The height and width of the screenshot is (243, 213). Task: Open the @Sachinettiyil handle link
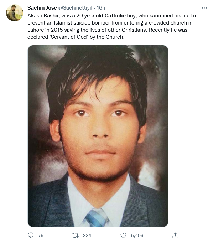tap(75, 8)
